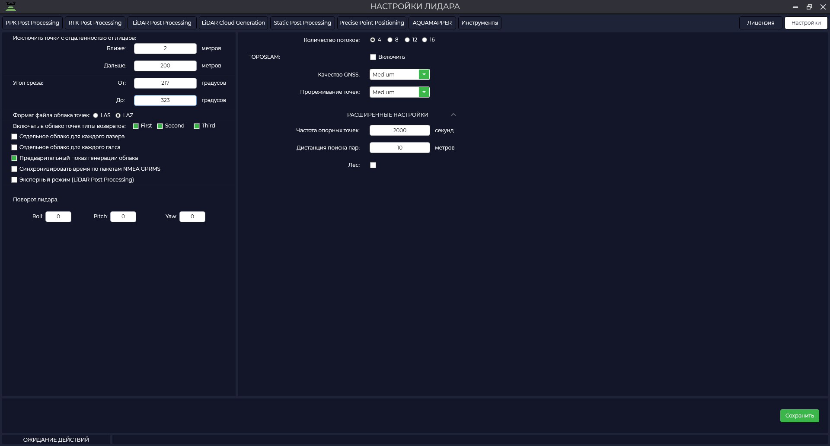Enable Эксперный режим checkbox
The width and height of the screenshot is (830, 446).
click(14, 180)
